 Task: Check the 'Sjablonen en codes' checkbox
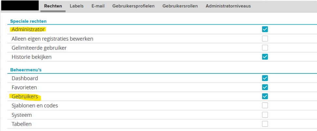point(265,105)
